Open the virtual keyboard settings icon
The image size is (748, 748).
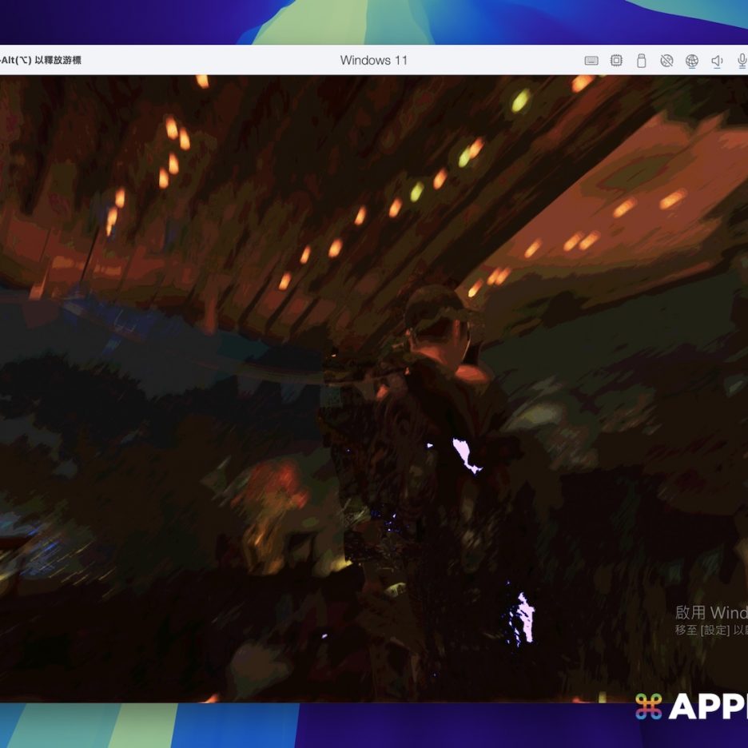tap(591, 61)
